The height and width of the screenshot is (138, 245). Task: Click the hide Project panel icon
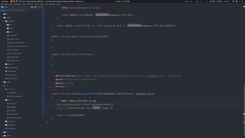coord(42,7)
